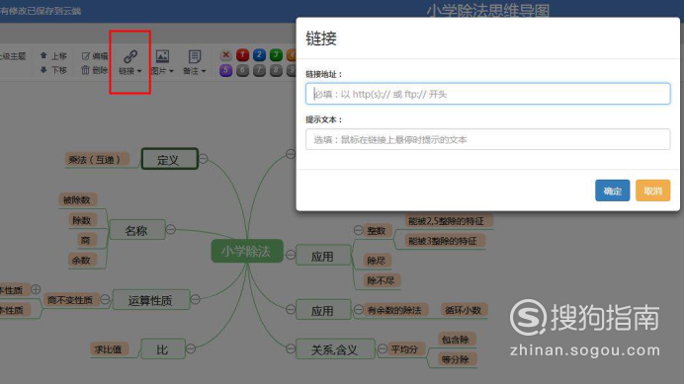Select the 应用 node beside 有余数的除法
The height and width of the screenshot is (384, 684).
point(323,310)
